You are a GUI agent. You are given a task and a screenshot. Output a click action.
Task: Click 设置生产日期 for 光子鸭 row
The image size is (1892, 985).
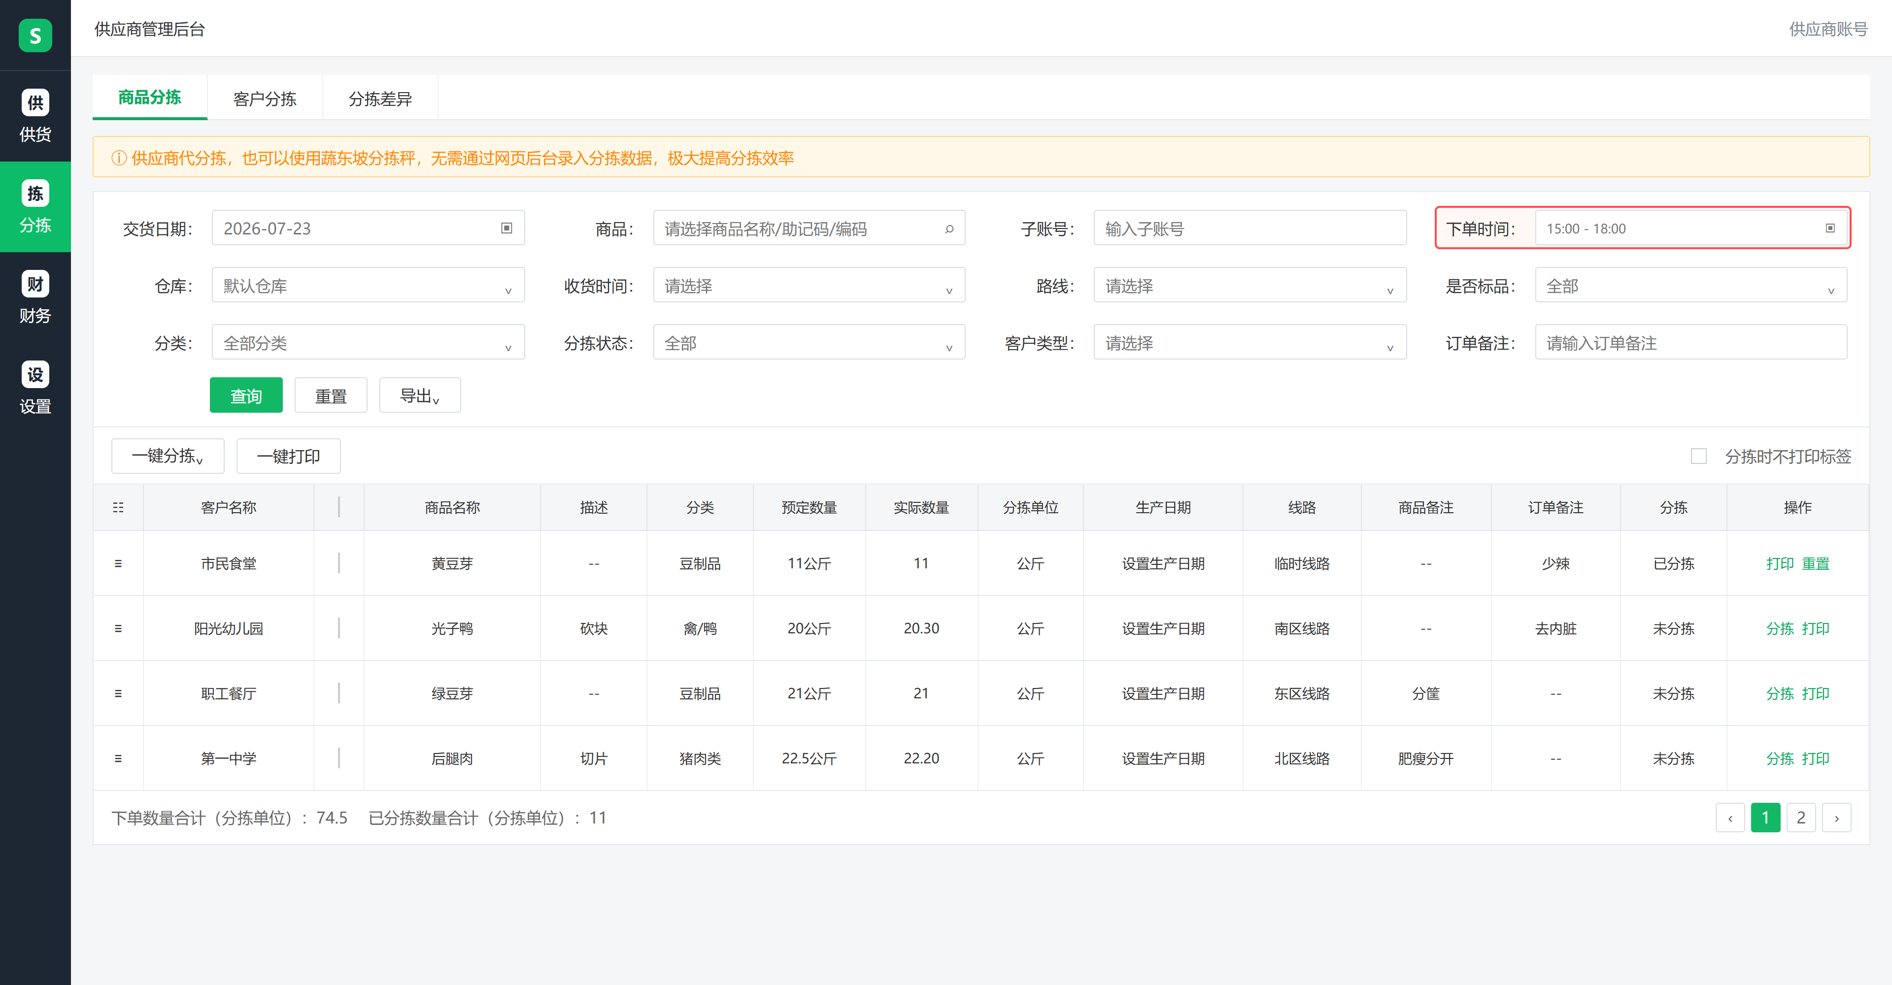pyautogui.click(x=1163, y=628)
